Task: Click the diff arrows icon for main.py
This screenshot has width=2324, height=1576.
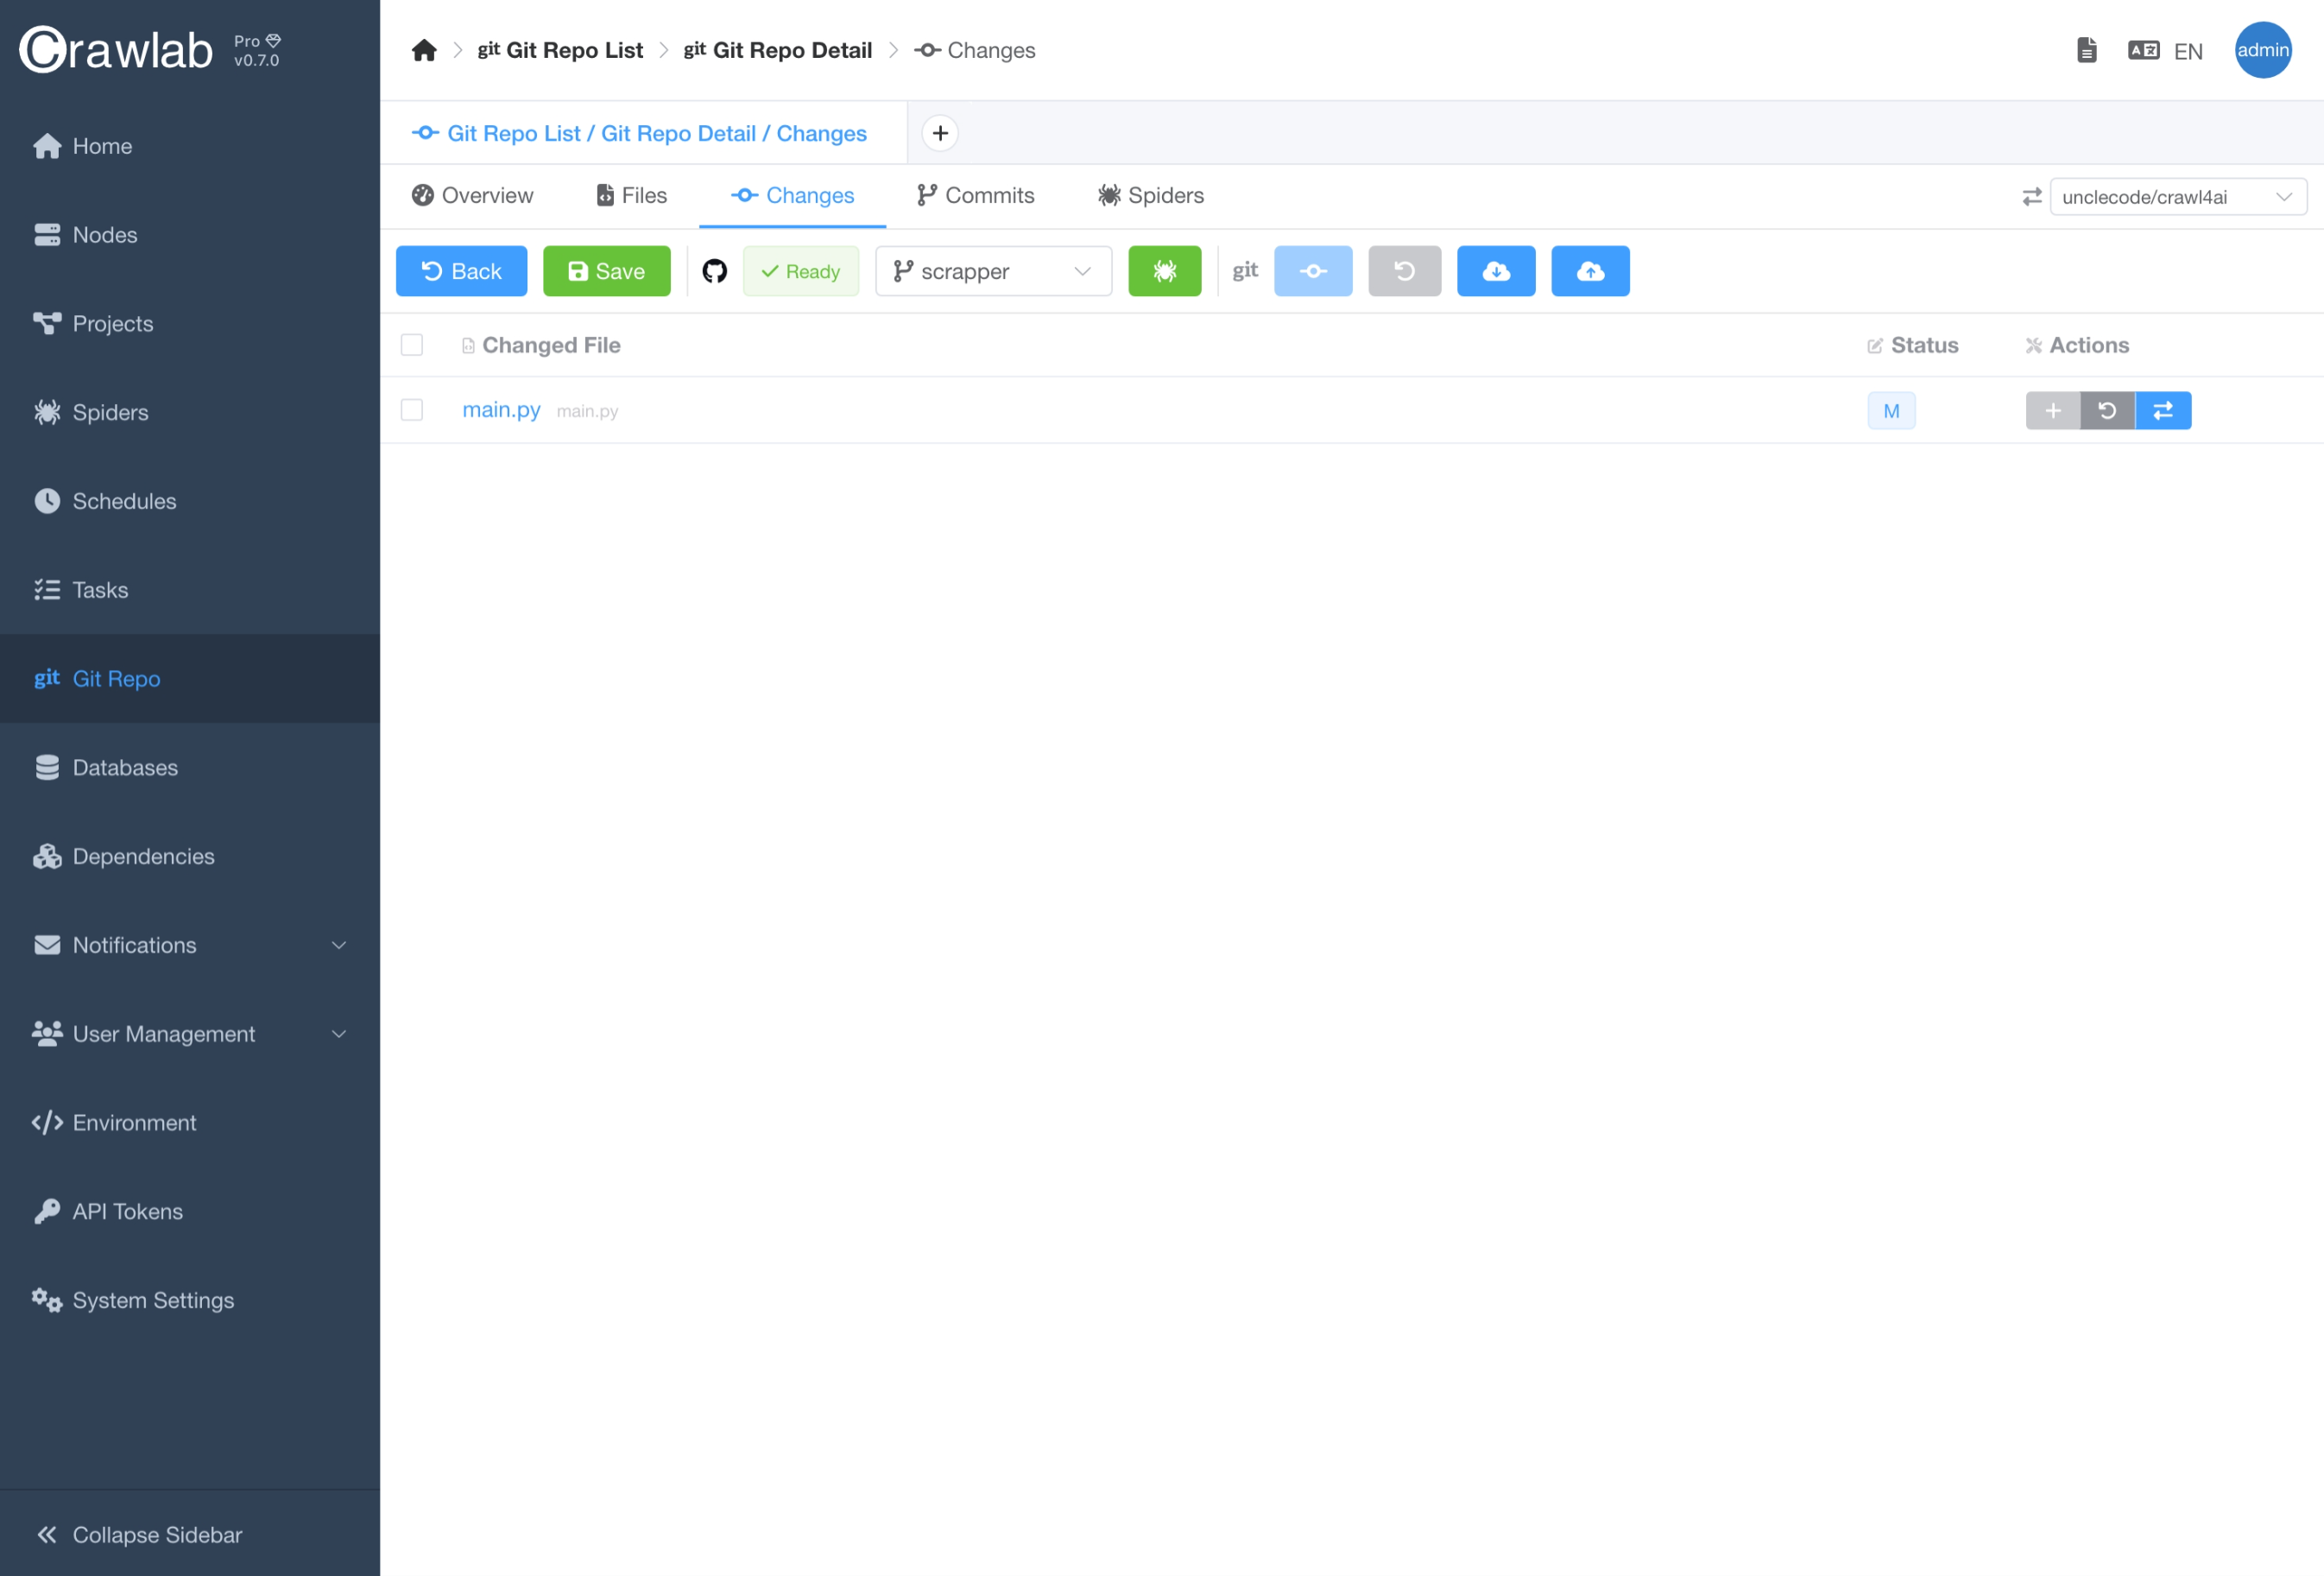Action: tap(2162, 410)
